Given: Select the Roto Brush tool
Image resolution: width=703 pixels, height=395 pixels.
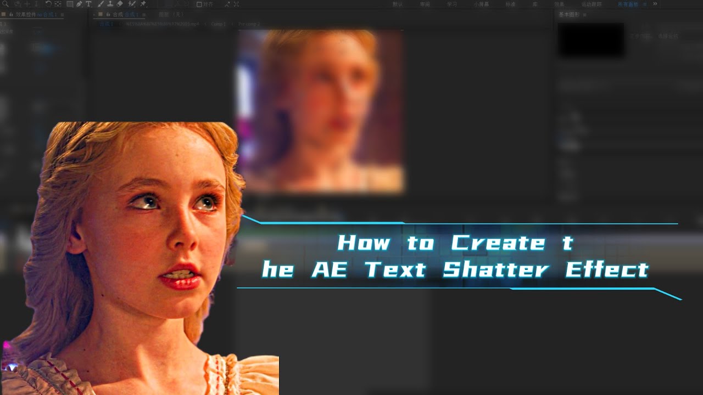Looking at the screenshot, I should pyautogui.click(x=132, y=4).
